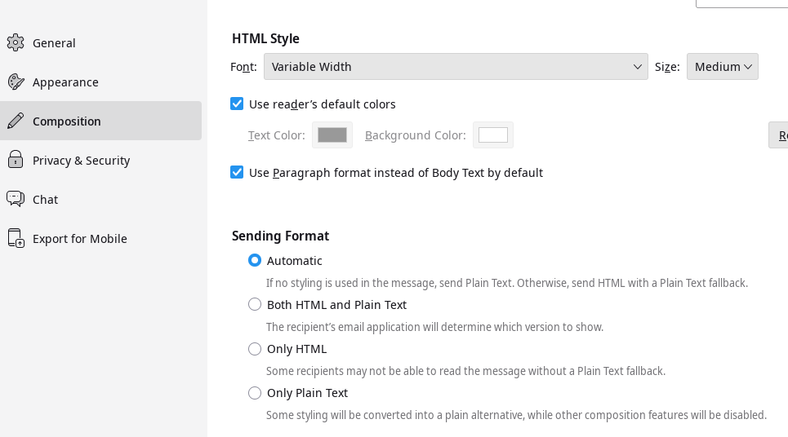788x437 pixels.
Task: Choose Both HTML and Plain Text option
Action: (x=255, y=305)
